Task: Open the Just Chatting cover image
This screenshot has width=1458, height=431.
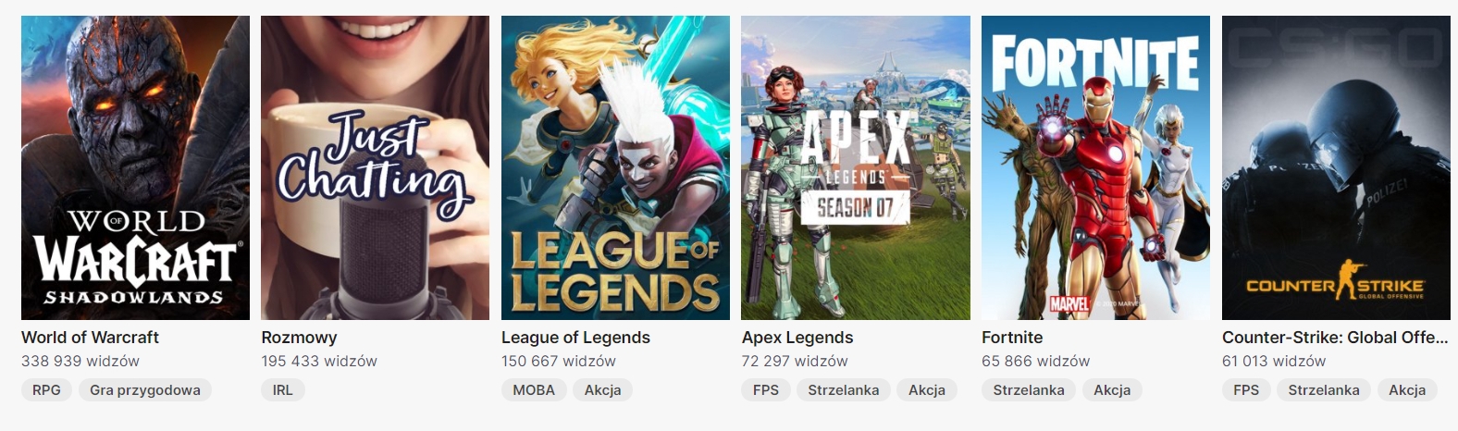Action: click(x=375, y=167)
